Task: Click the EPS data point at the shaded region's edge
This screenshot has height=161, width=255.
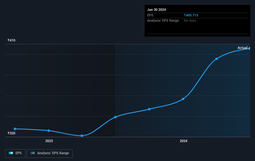Action: click(x=115, y=117)
